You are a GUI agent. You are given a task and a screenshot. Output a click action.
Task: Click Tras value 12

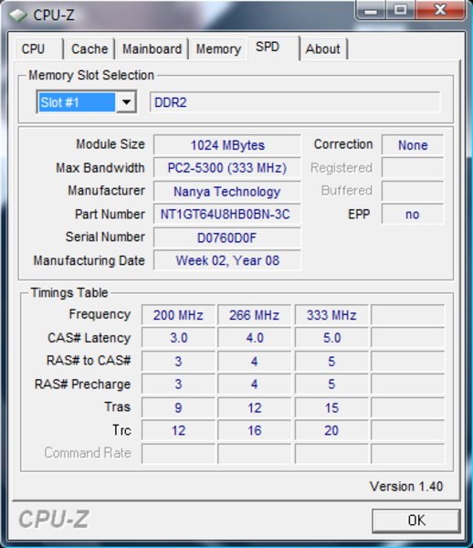(x=255, y=407)
